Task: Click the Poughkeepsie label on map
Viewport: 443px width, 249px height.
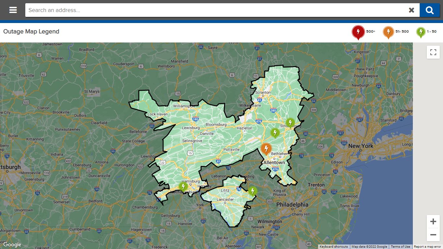Action: point(366,76)
